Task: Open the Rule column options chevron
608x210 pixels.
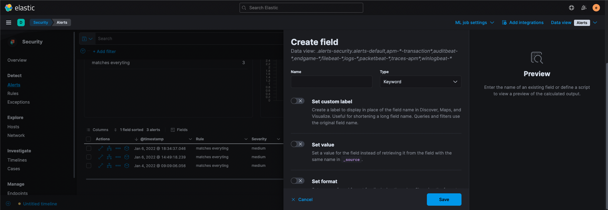Action: tap(246, 139)
